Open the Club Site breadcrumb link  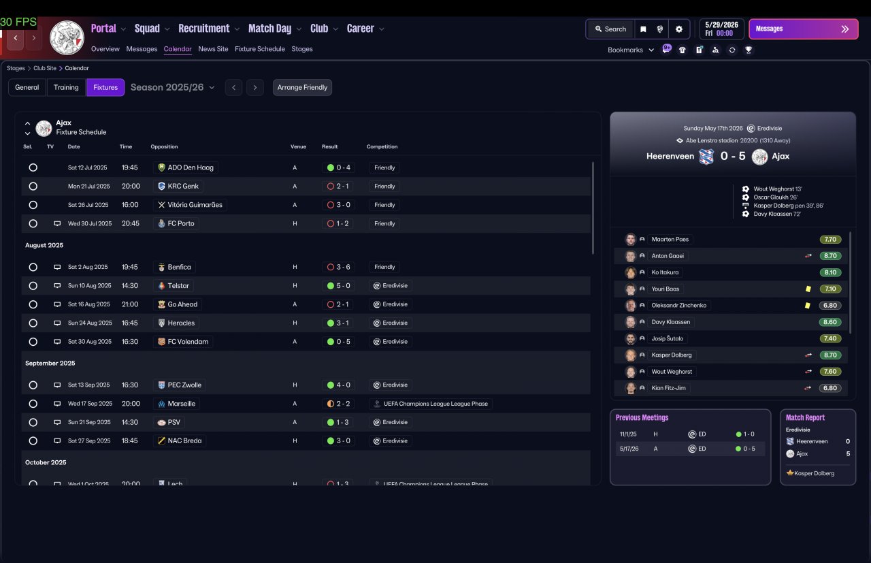45,68
